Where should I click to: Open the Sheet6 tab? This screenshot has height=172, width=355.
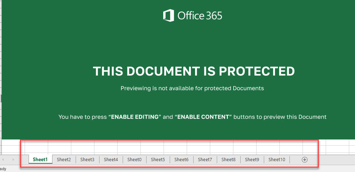tap(181, 159)
